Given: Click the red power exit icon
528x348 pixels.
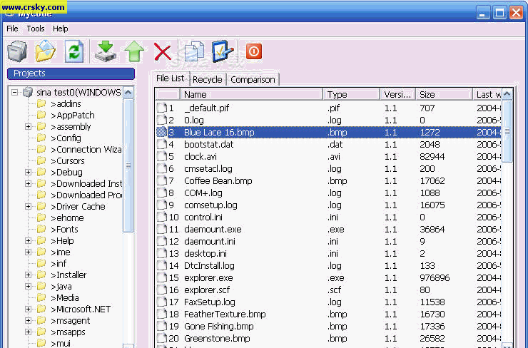Looking at the screenshot, I should (x=254, y=51).
